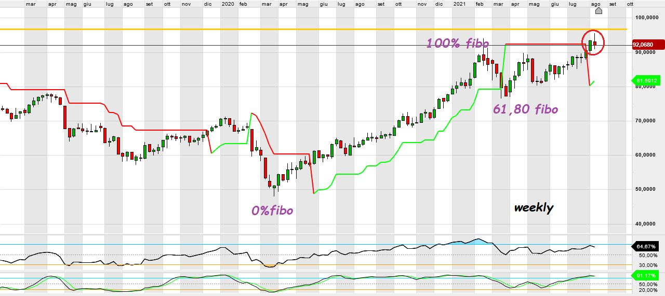
Task: Click the red 92,0680 current price tag
Action: 646,45
